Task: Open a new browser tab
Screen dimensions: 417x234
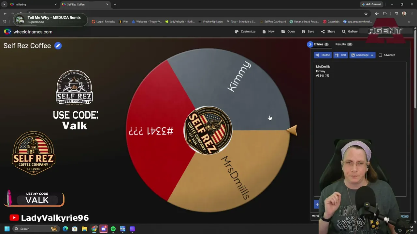Action: (115, 5)
